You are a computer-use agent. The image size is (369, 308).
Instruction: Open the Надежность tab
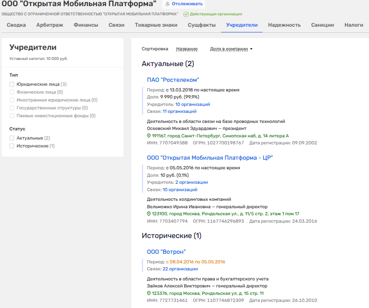284,25
